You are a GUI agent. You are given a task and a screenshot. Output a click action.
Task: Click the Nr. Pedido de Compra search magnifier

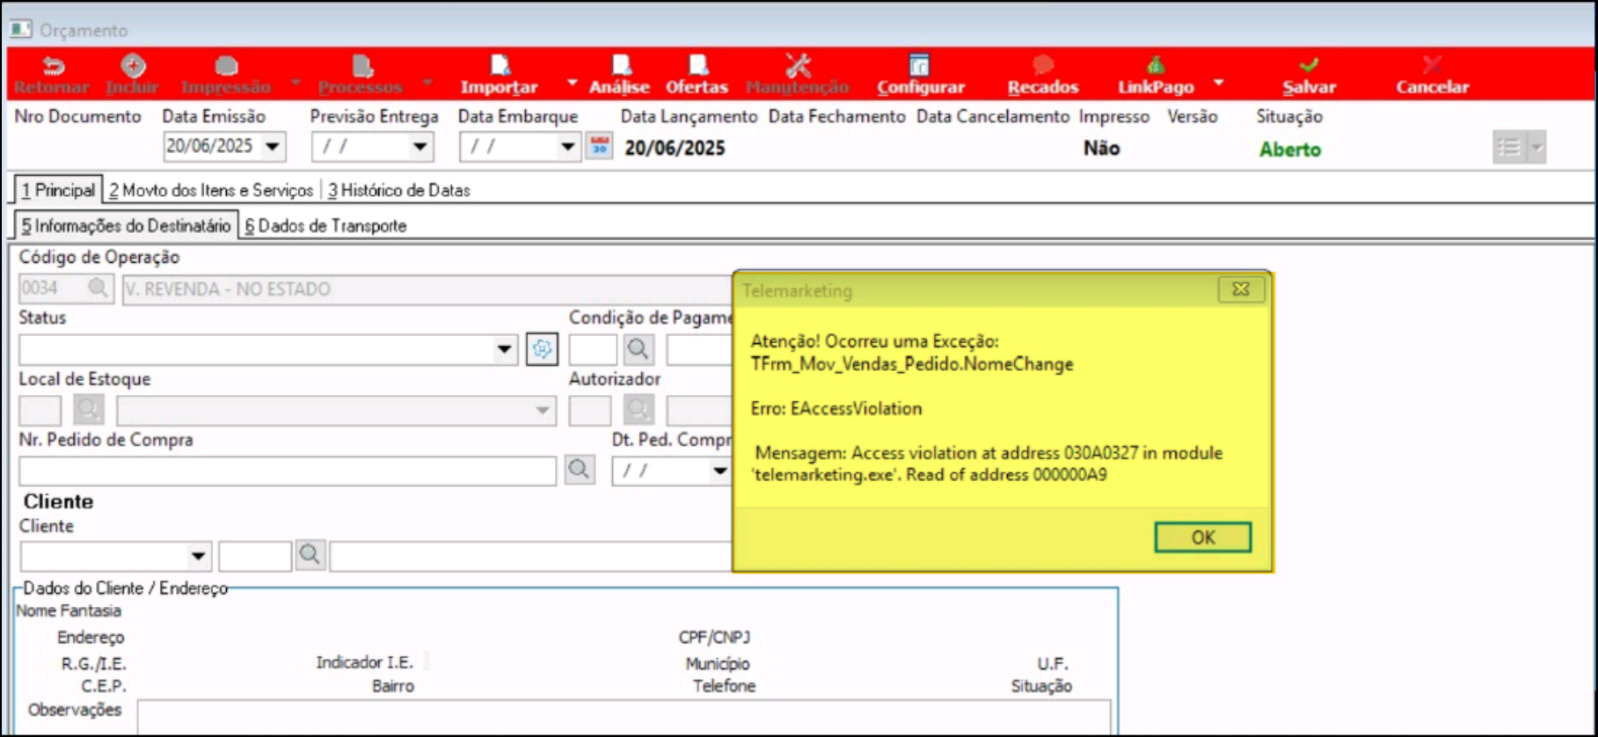click(579, 470)
